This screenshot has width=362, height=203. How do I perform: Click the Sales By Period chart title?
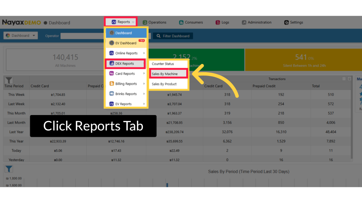[248, 172]
